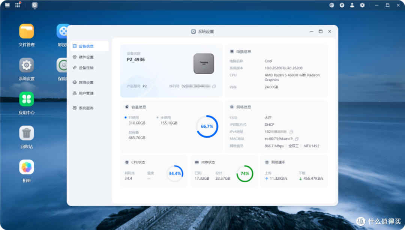Select 设备信息 in the sidebar

(89, 46)
